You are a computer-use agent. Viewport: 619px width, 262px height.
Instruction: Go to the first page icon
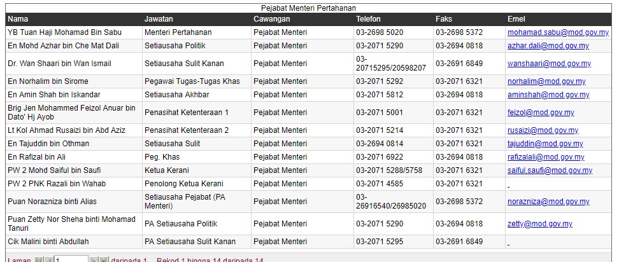[38, 260]
